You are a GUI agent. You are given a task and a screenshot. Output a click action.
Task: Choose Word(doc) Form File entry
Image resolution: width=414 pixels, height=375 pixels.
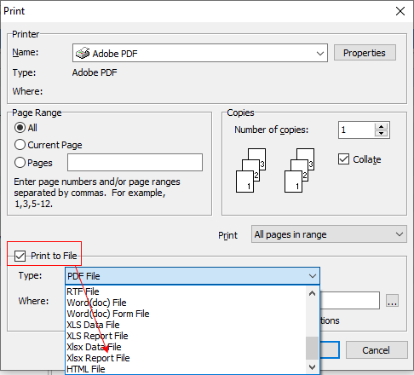tap(186, 314)
